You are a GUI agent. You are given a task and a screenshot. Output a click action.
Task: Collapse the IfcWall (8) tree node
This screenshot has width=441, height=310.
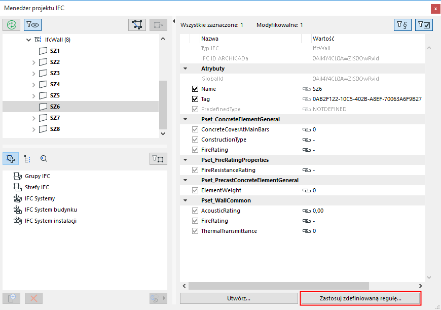[29, 40]
